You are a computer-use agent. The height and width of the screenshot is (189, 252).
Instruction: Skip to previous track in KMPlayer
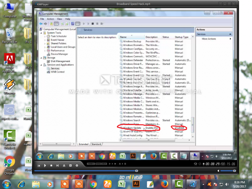39,165
